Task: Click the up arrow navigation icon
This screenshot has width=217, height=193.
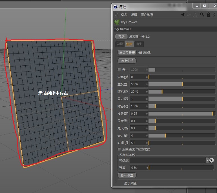Action: click(195, 15)
